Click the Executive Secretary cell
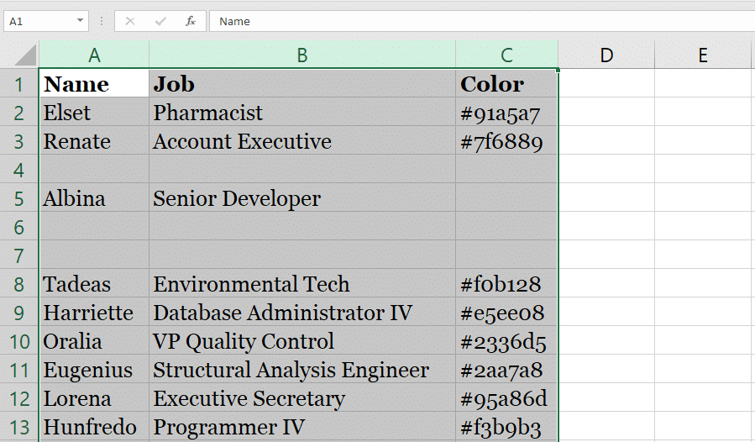This screenshot has height=442, width=755. click(302, 398)
